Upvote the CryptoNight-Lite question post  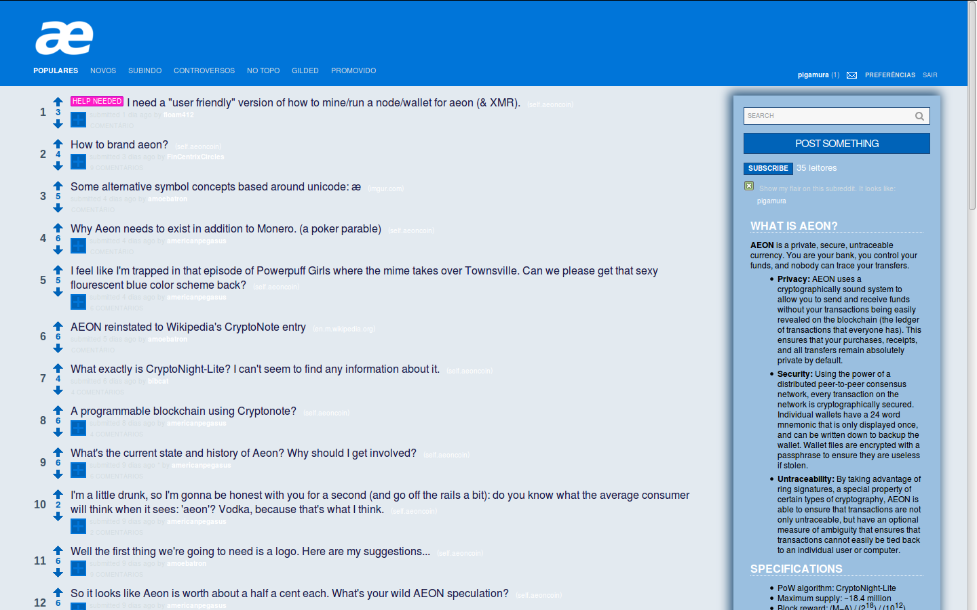58,368
